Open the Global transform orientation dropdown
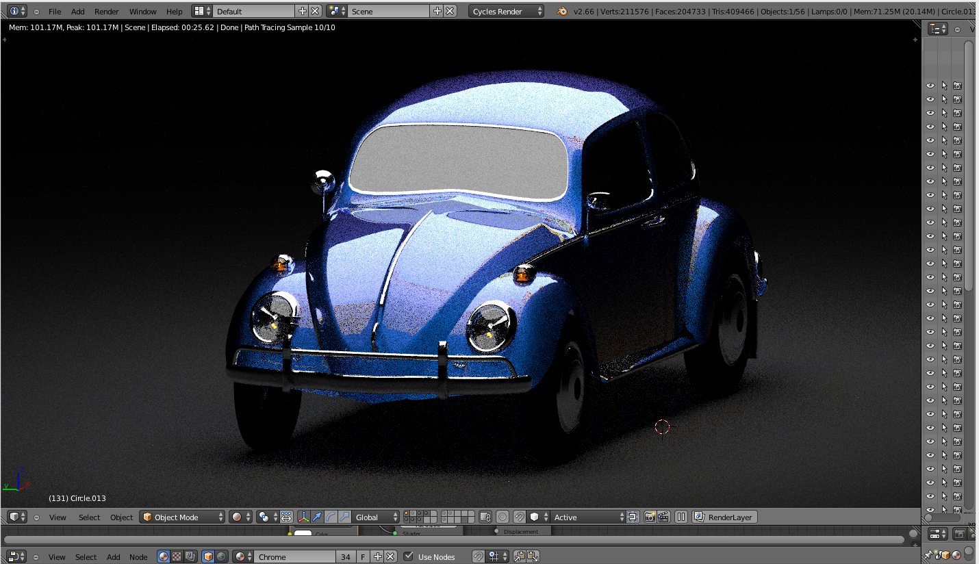The image size is (979, 564). 375,517
